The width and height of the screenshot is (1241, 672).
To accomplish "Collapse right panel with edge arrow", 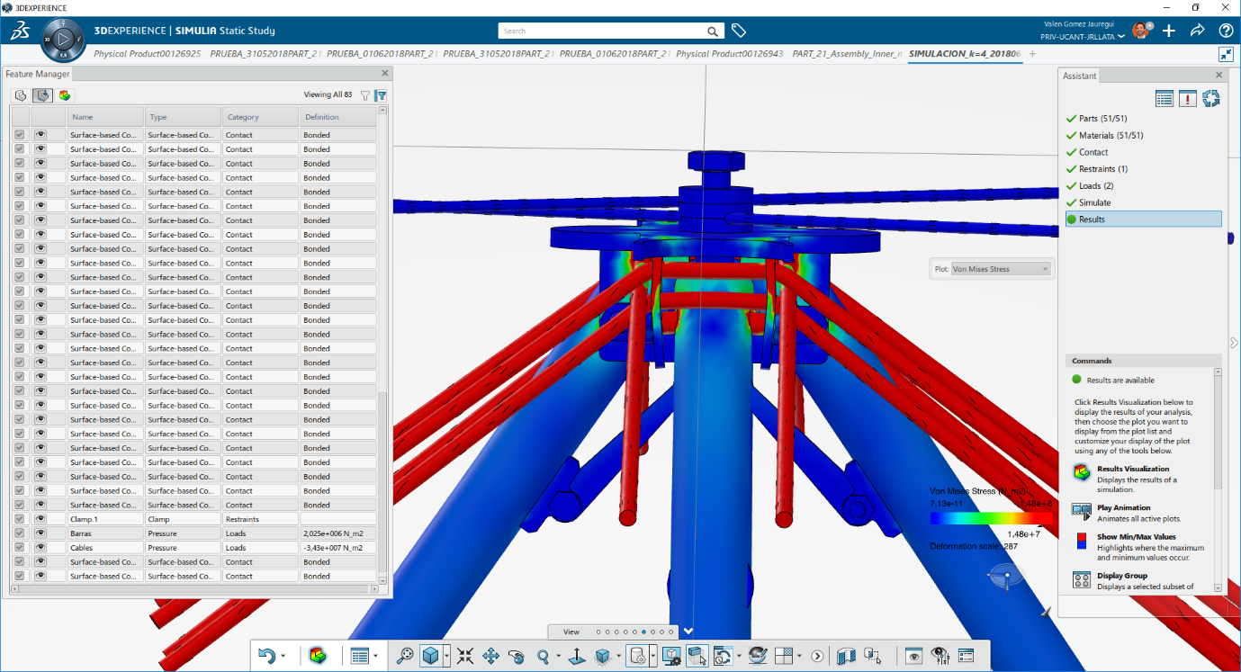I will [x=1235, y=343].
